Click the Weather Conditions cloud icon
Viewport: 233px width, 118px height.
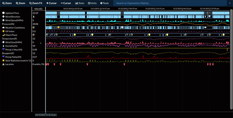(x=3, y=27)
